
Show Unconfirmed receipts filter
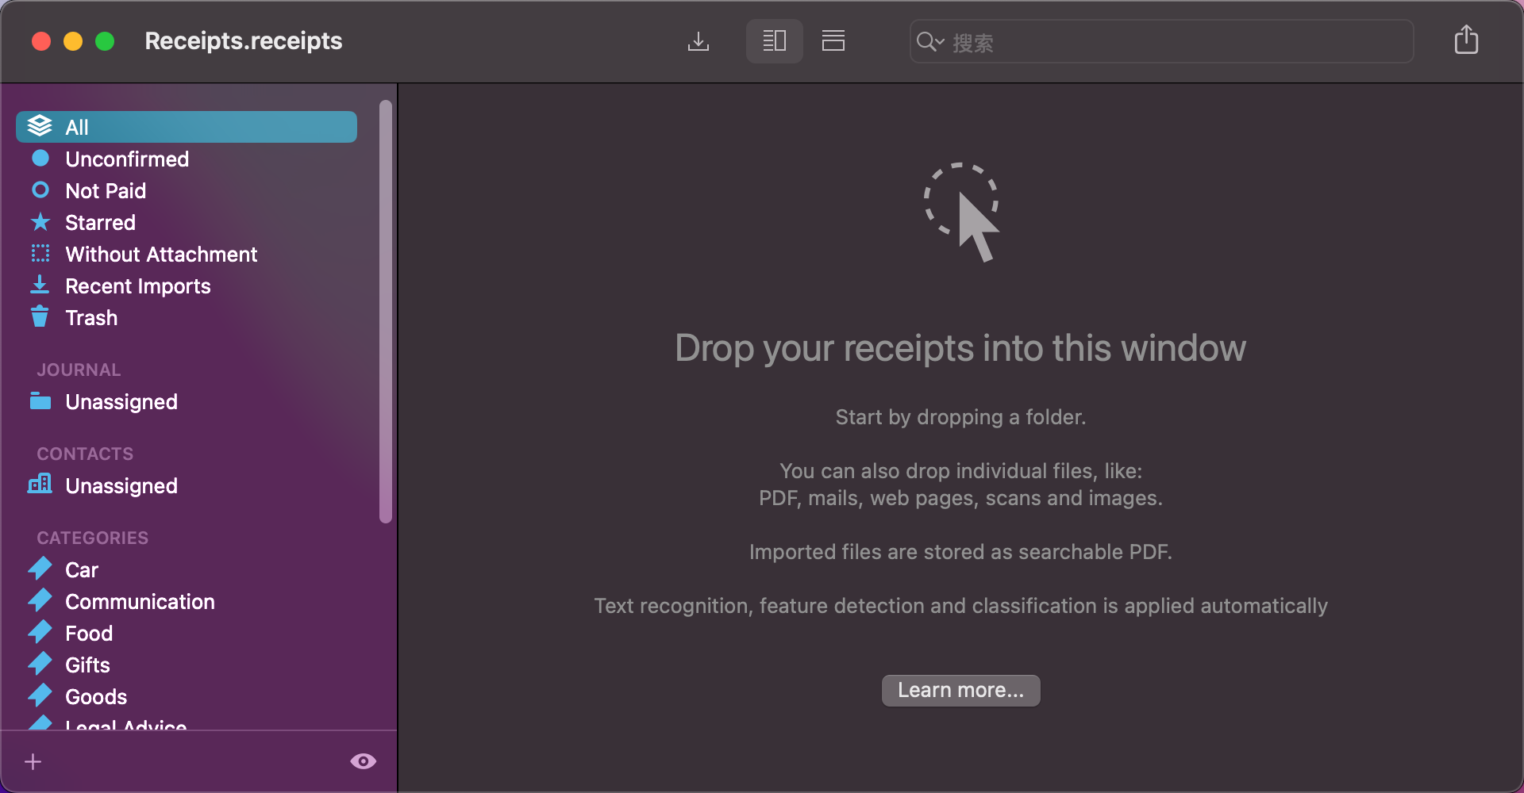point(127,159)
